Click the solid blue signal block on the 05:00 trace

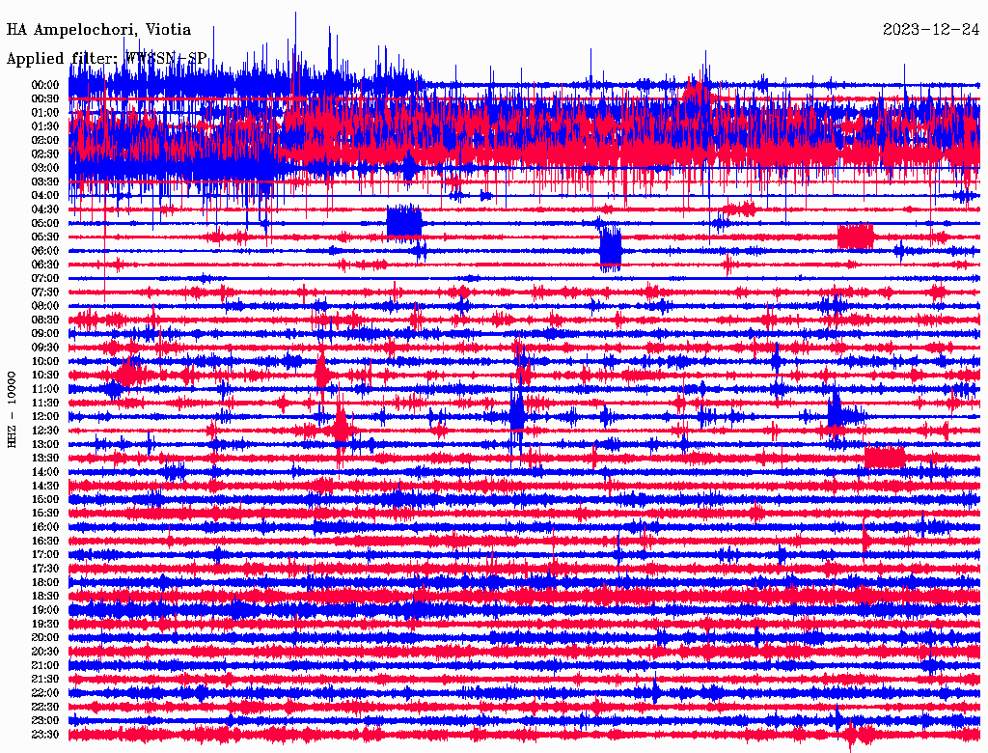[404, 222]
